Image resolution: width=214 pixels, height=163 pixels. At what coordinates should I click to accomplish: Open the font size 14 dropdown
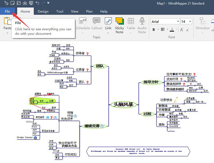[x=190, y=21]
